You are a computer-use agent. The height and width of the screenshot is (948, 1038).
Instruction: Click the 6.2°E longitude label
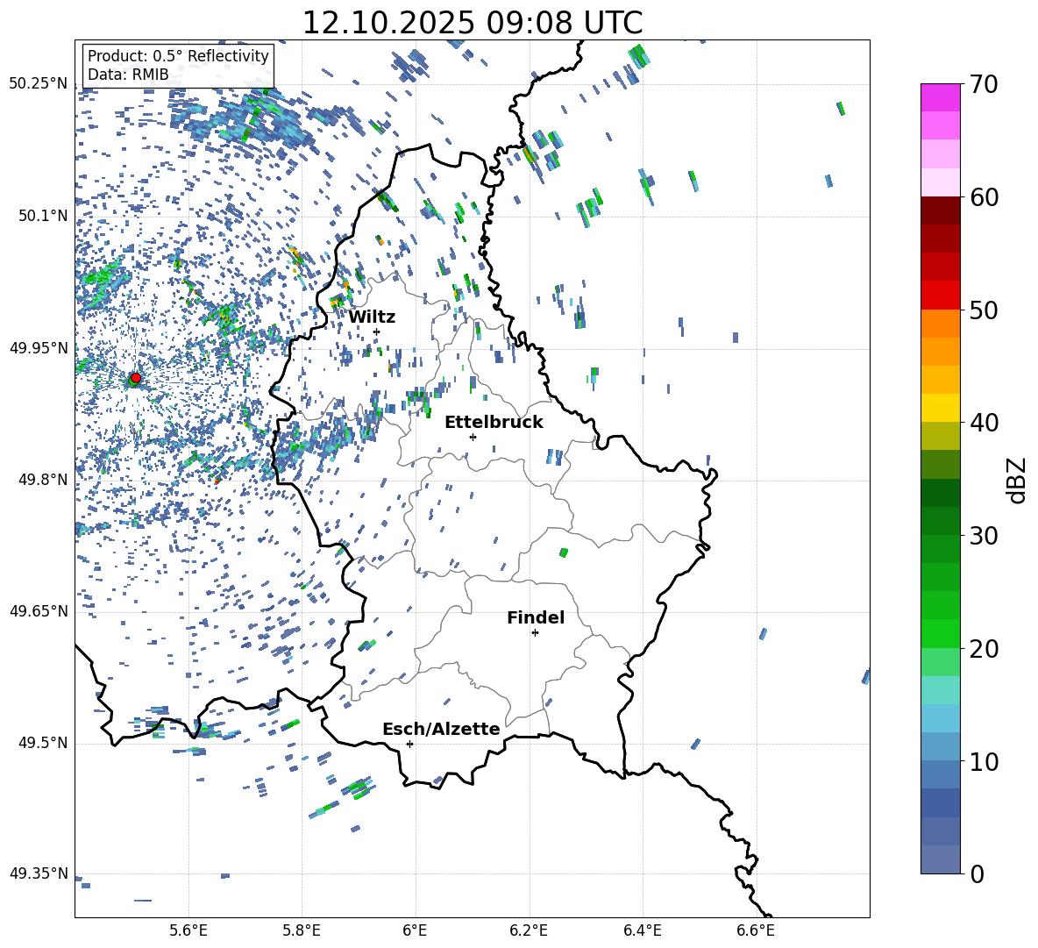[529, 930]
